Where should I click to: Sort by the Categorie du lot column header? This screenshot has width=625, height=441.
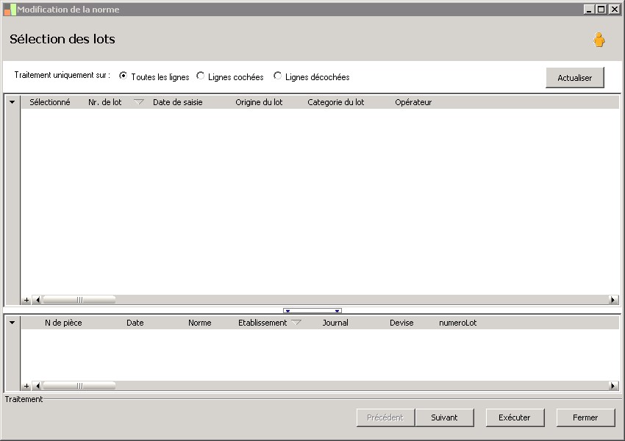click(x=336, y=102)
